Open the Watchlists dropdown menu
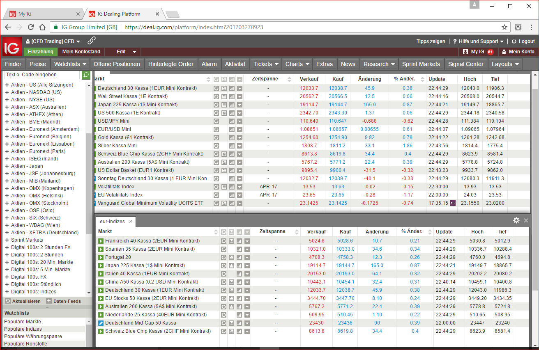The height and width of the screenshot is (350, 539). point(71,64)
